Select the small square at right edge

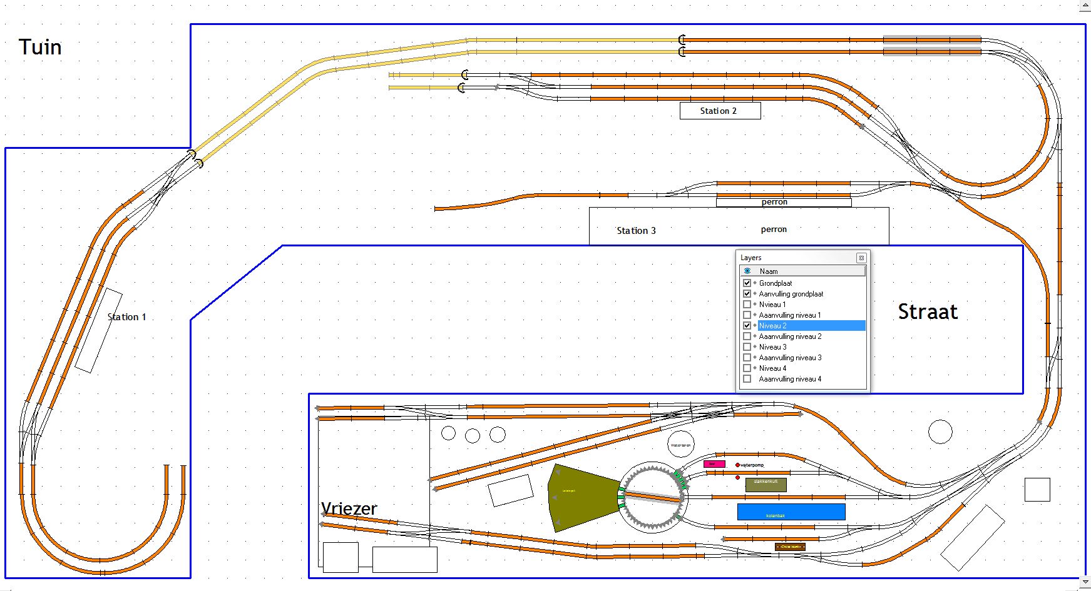[1037, 489]
